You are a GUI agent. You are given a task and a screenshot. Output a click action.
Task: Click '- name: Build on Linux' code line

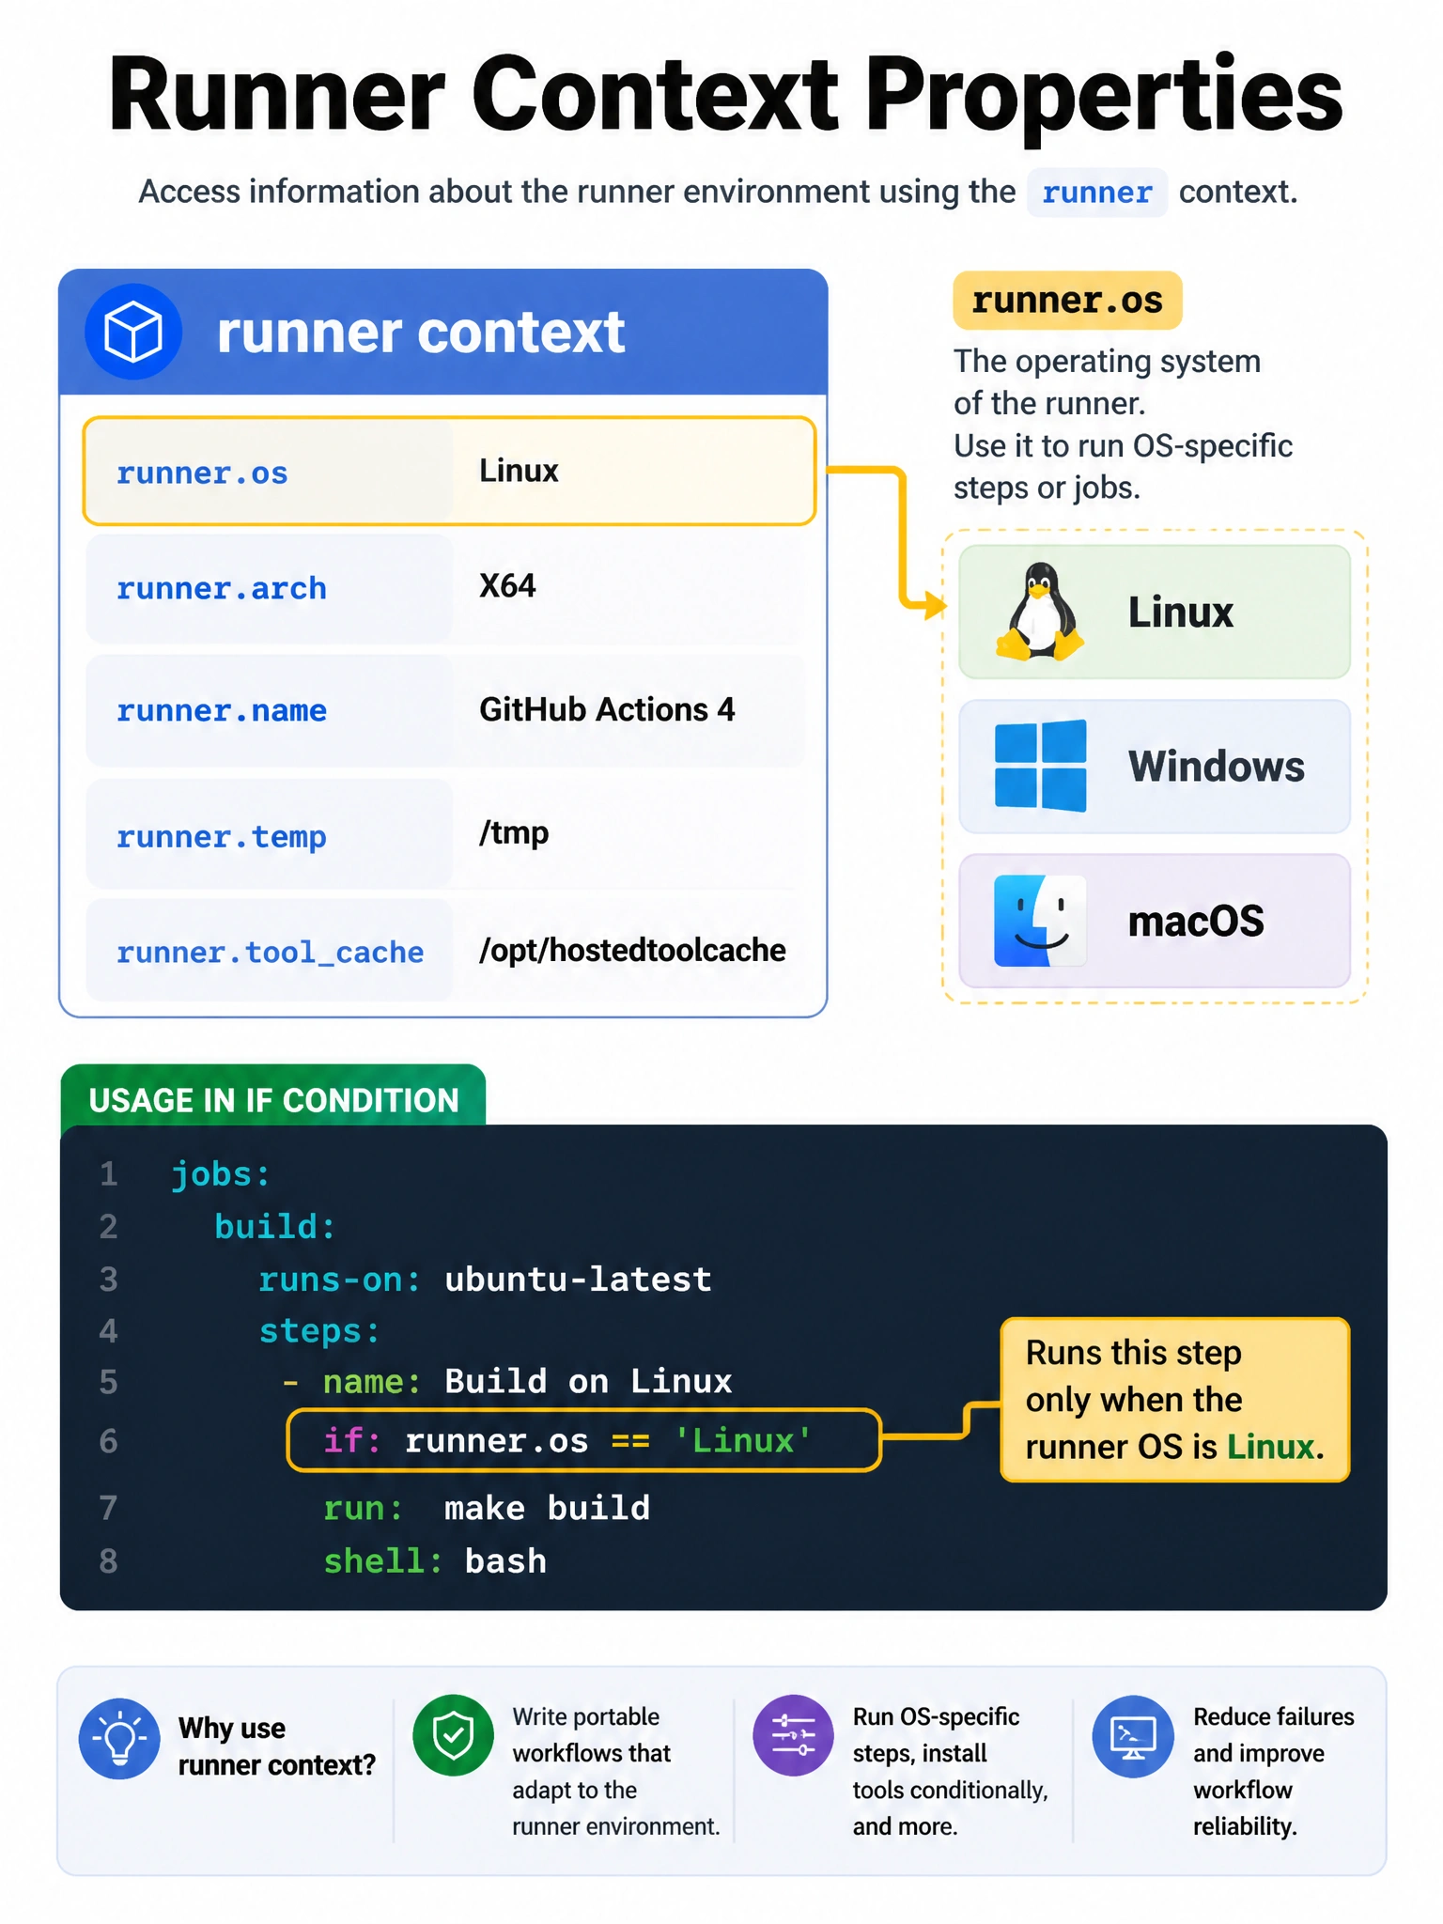tap(507, 1382)
